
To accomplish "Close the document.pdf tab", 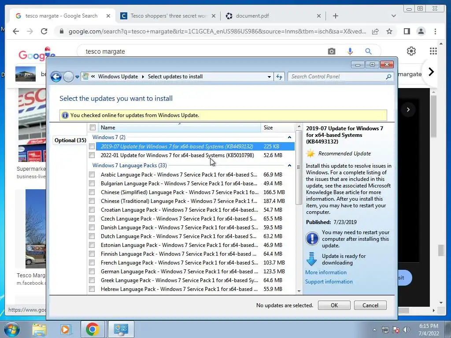I will 319,16.
